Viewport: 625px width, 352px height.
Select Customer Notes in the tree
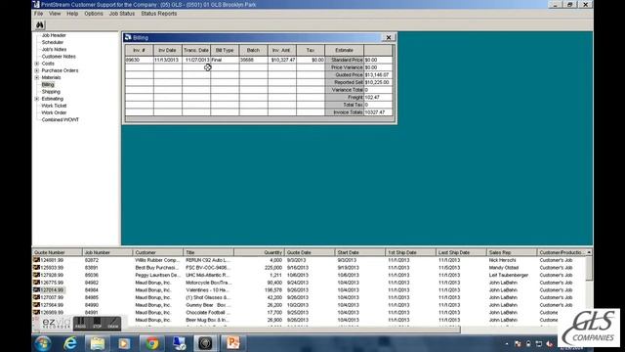(x=59, y=57)
